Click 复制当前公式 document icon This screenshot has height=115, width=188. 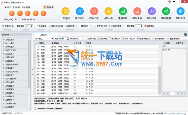point(123,39)
